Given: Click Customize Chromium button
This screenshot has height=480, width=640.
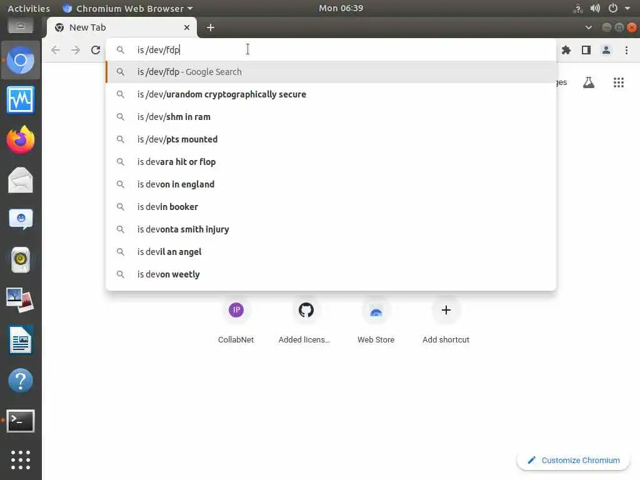Looking at the screenshot, I should 574,461.
